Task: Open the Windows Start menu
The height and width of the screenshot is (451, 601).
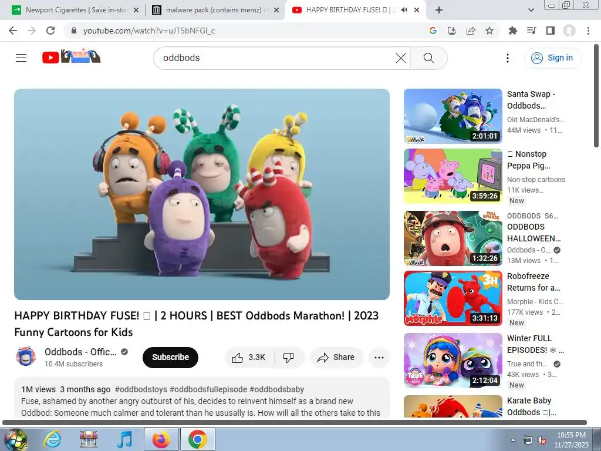Action: pos(15,439)
